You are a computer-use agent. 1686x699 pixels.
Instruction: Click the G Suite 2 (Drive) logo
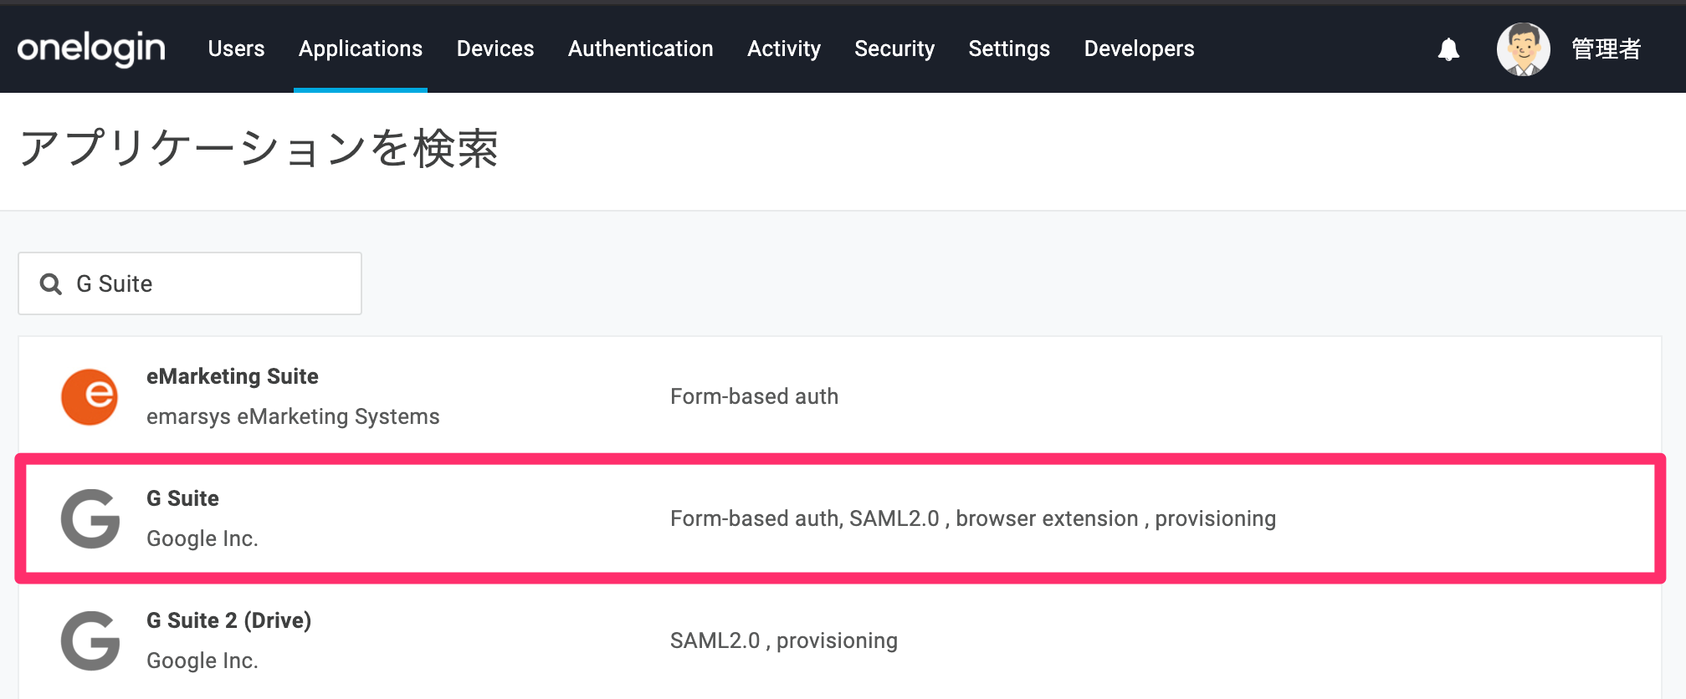pyautogui.click(x=90, y=640)
